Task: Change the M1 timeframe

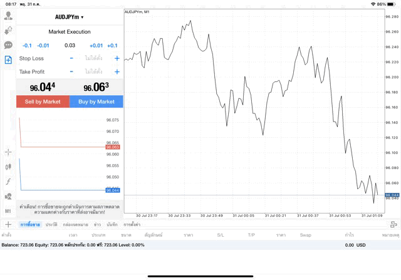Action: tap(8, 211)
